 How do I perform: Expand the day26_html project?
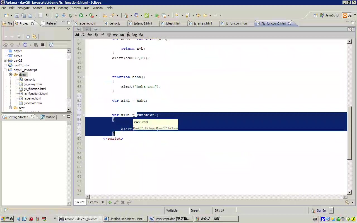click(5, 65)
